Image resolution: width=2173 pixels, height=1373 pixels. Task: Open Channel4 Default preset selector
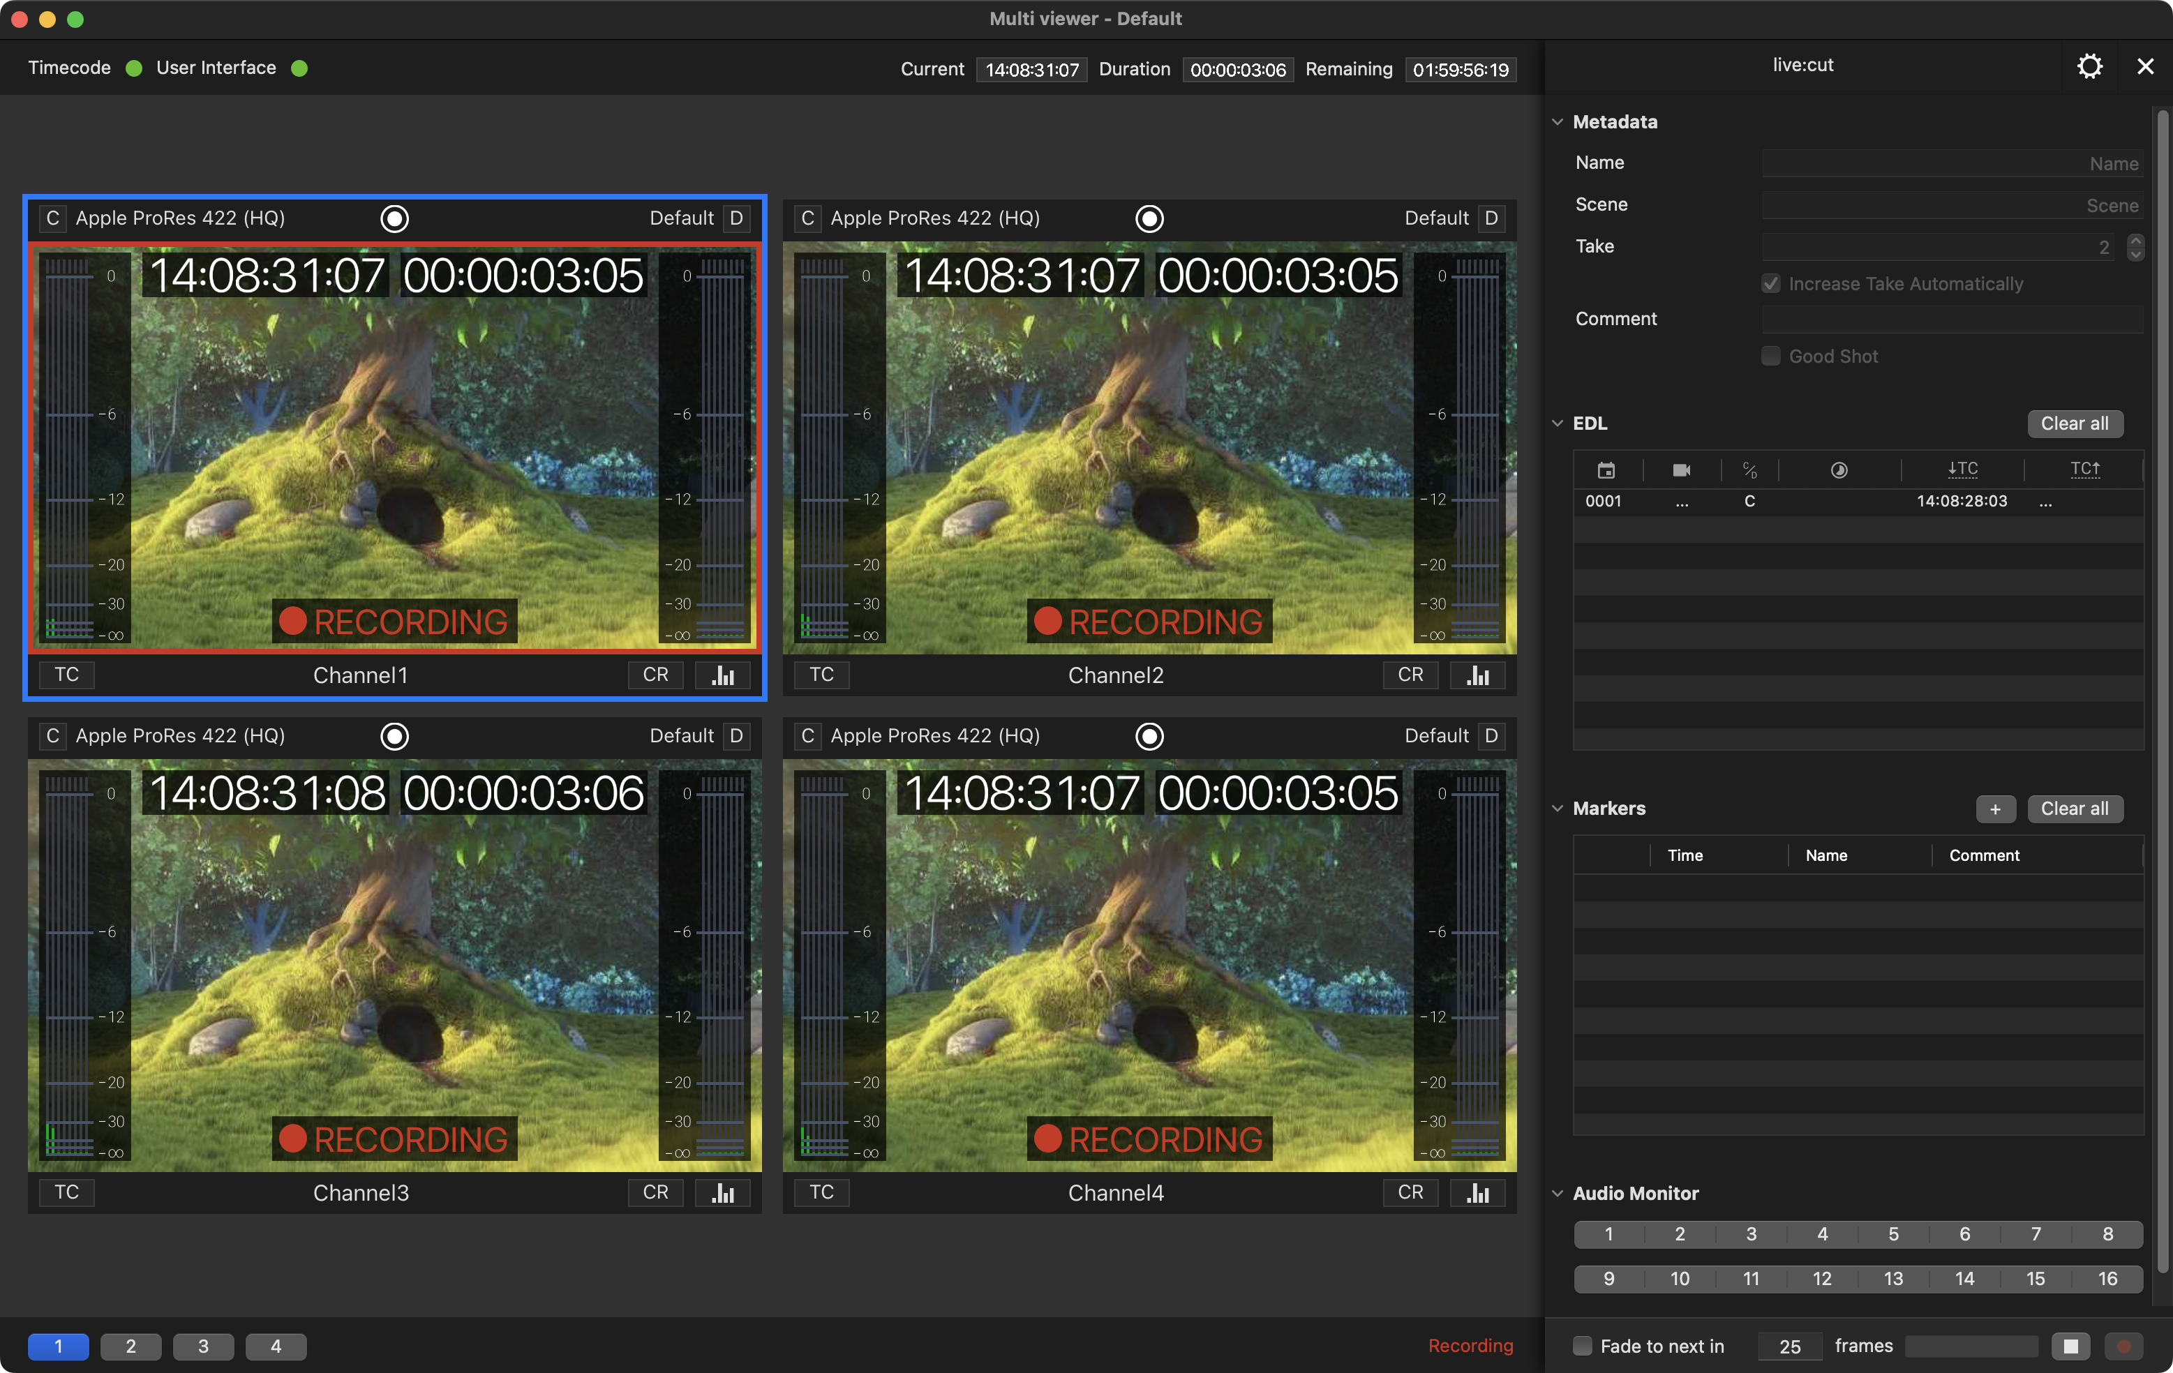click(x=1437, y=736)
